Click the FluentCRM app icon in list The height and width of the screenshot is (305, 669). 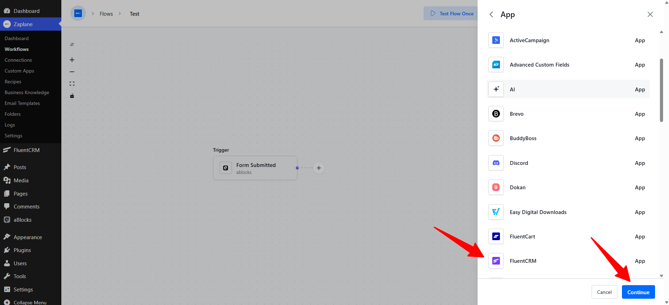click(x=496, y=261)
